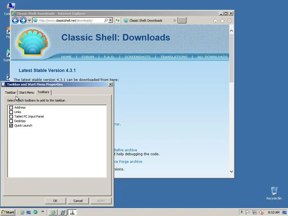Click show desktop icon beside the clock
Screen dimensions: 288x216
click(285, 212)
